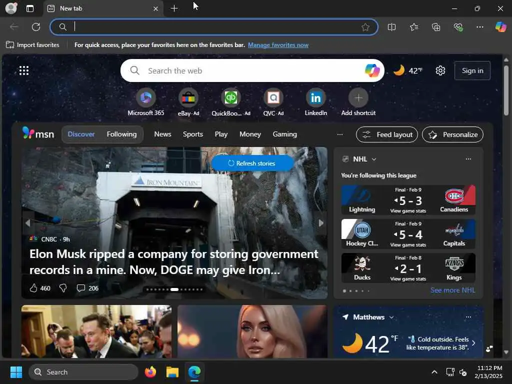This screenshot has width=512, height=384.
Task: Click the msn logo
Action: 38,133
